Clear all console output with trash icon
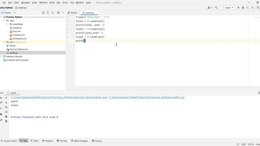Screen dimensions: 260x146 pos(6,121)
